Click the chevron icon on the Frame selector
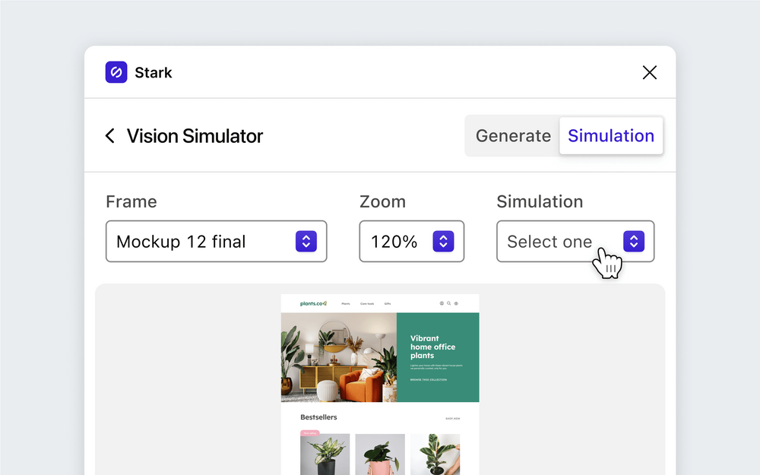 pyautogui.click(x=306, y=241)
